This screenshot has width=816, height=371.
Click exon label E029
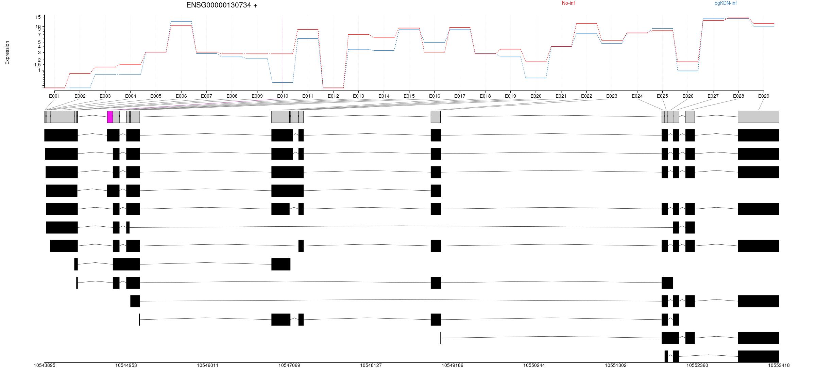(764, 96)
